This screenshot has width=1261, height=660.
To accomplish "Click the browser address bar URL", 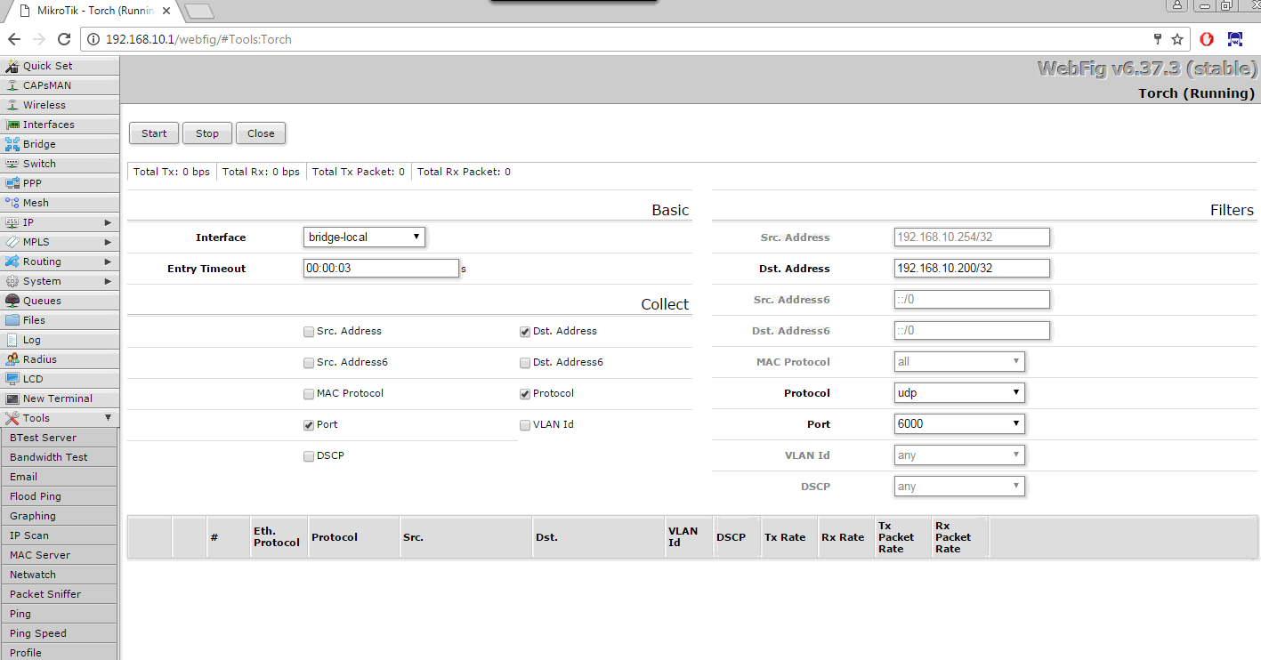I will coord(198,39).
